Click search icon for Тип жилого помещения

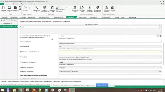click(160, 72)
